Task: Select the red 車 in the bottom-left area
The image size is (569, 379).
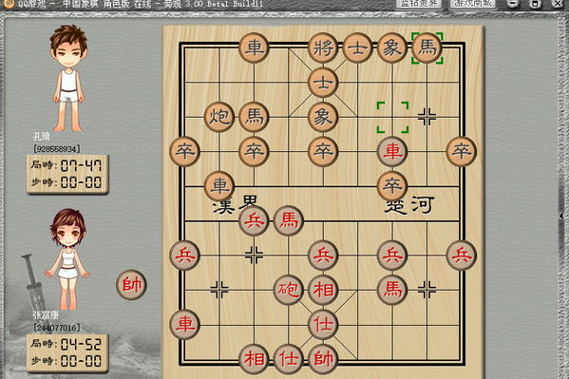Action: (x=184, y=324)
